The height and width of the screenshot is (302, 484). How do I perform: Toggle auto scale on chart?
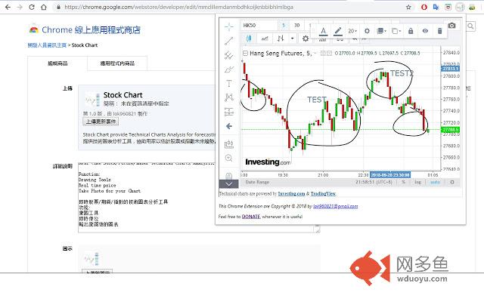[x=435, y=182]
